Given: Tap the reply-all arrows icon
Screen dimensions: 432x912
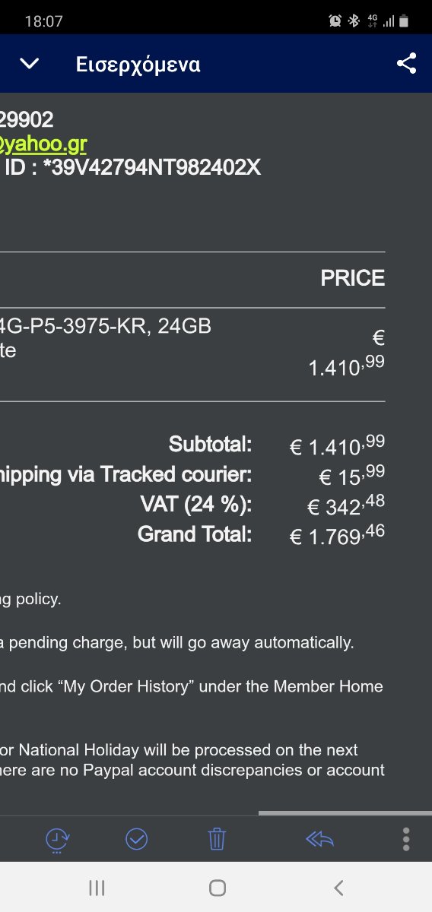Looking at the screenshot, I should click(319, 839).
